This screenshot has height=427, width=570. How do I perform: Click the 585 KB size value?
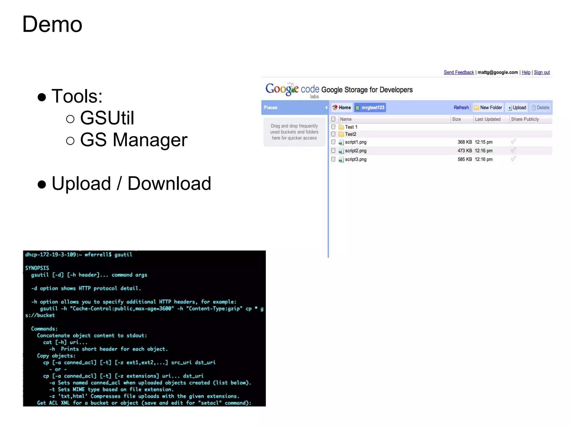tap(465, 159)
